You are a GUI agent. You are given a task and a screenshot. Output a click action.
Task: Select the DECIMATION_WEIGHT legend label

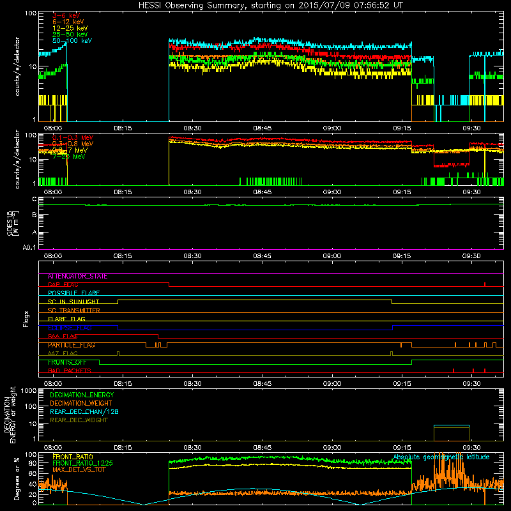tap(81, 404)
